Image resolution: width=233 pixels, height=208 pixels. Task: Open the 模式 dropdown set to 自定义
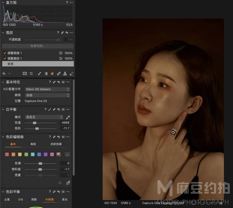[x=44, y=117]
